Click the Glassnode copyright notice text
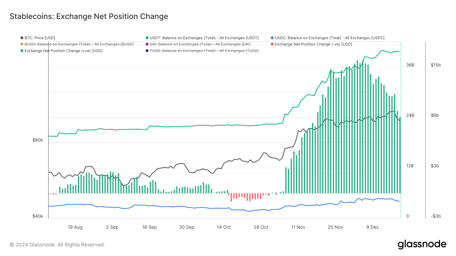Image resolution: width=456 pixels, height=256 pixels. (57, 245)
